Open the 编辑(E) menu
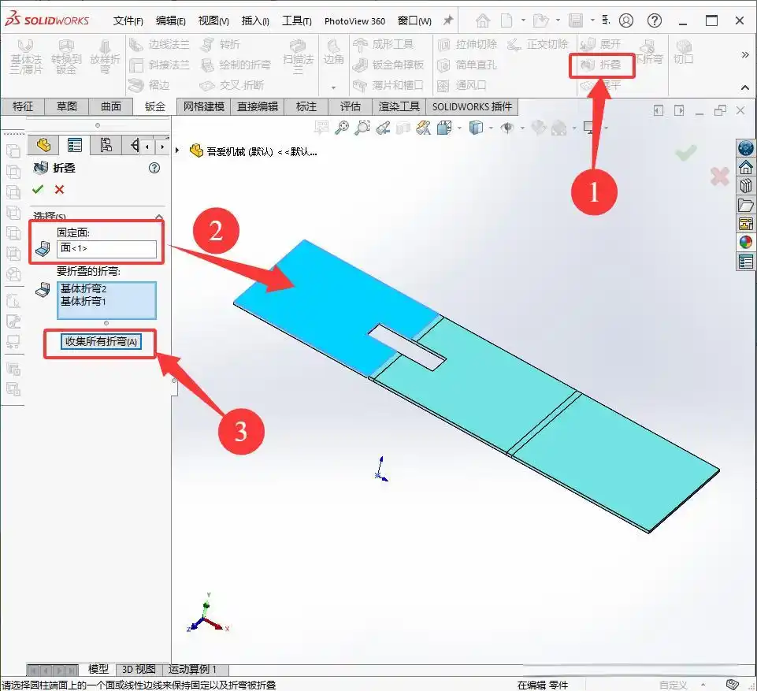The image size is (757, 691). tap(170, 20)
